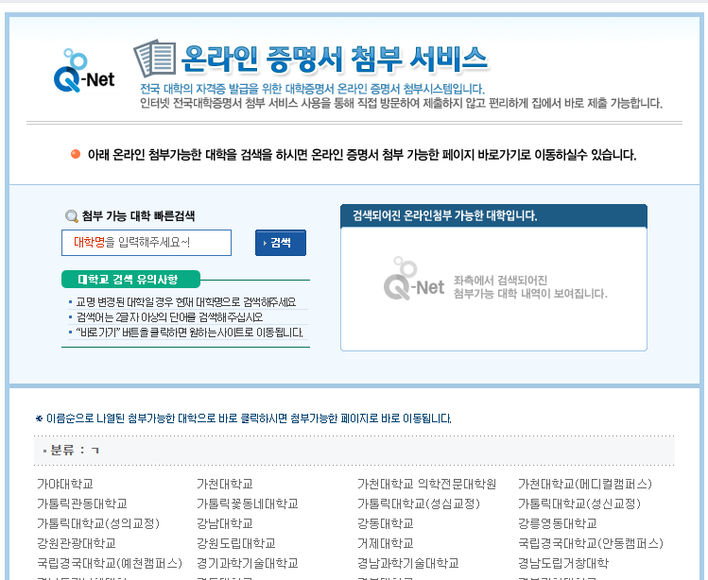The height and width of the screenshot is (580, 708).
Task: Click the 좌측에서 검색되어진 placeholder message
Action: 530,287
